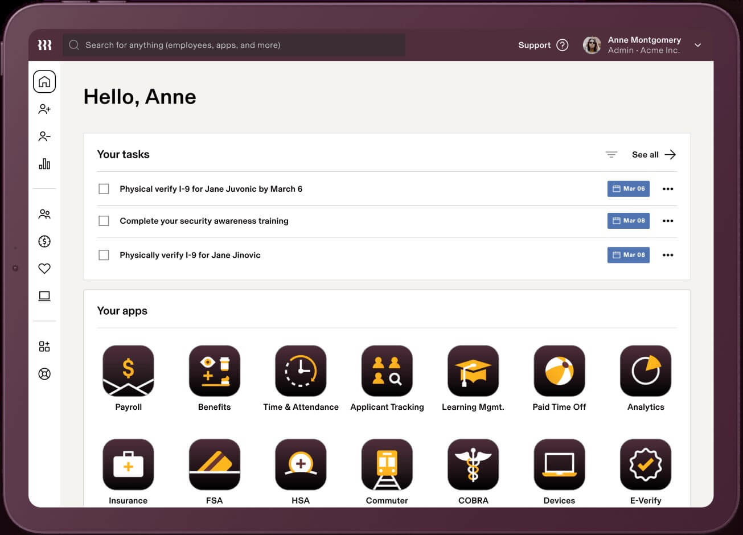Open the options menu for the training task
The height and width of the screenshot is (535, 743).
(x=667, y=221)
